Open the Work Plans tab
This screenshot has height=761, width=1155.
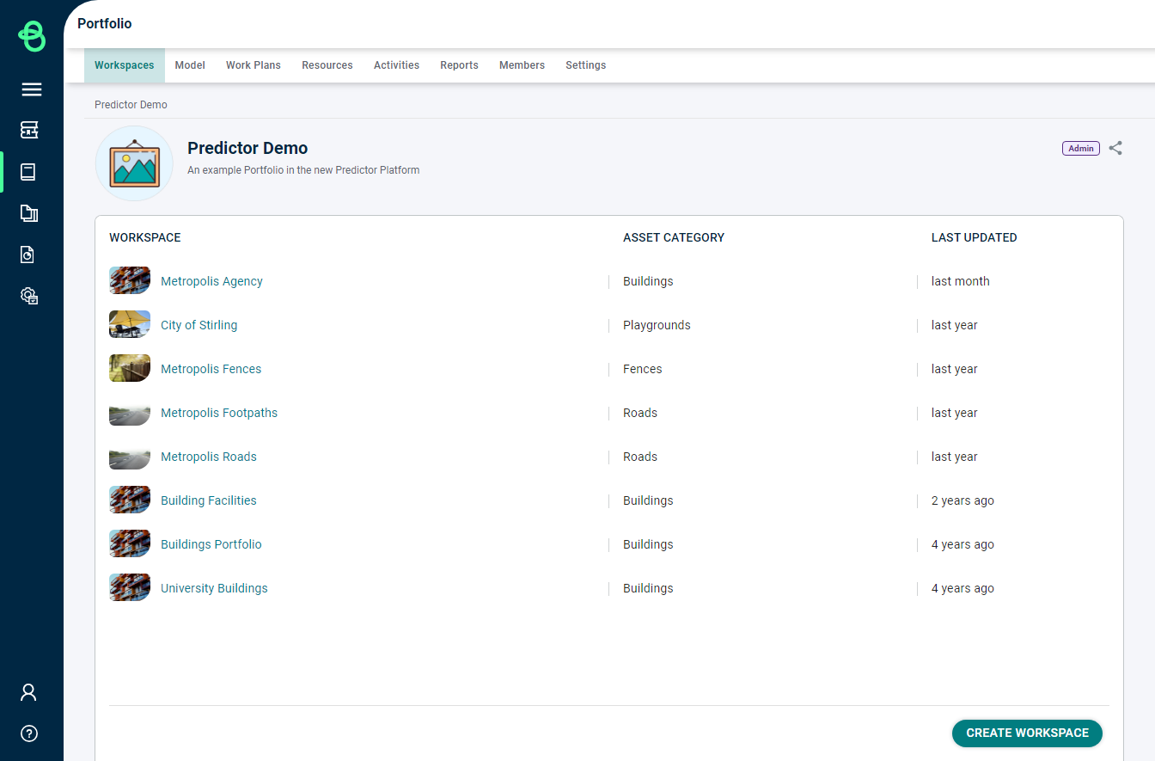tap(254, 65)
